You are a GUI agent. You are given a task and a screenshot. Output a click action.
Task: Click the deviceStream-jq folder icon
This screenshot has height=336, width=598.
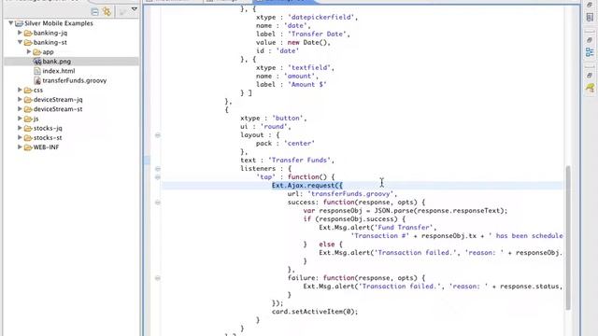tap(28, 100)
